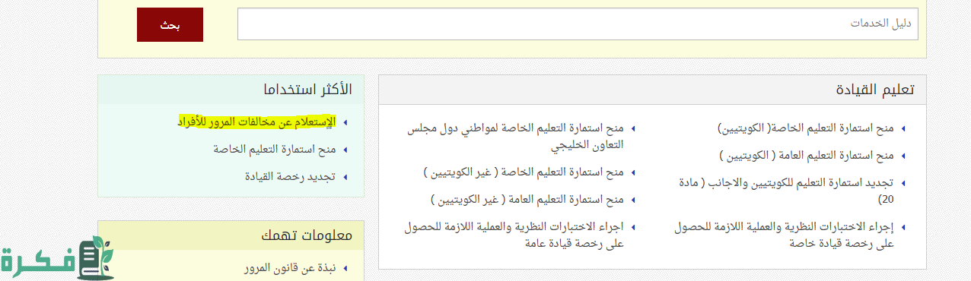Open تجديد استمارة التعليم للكويتيين والاجانب link
The image size is (971, 281).
click(786, 191)
